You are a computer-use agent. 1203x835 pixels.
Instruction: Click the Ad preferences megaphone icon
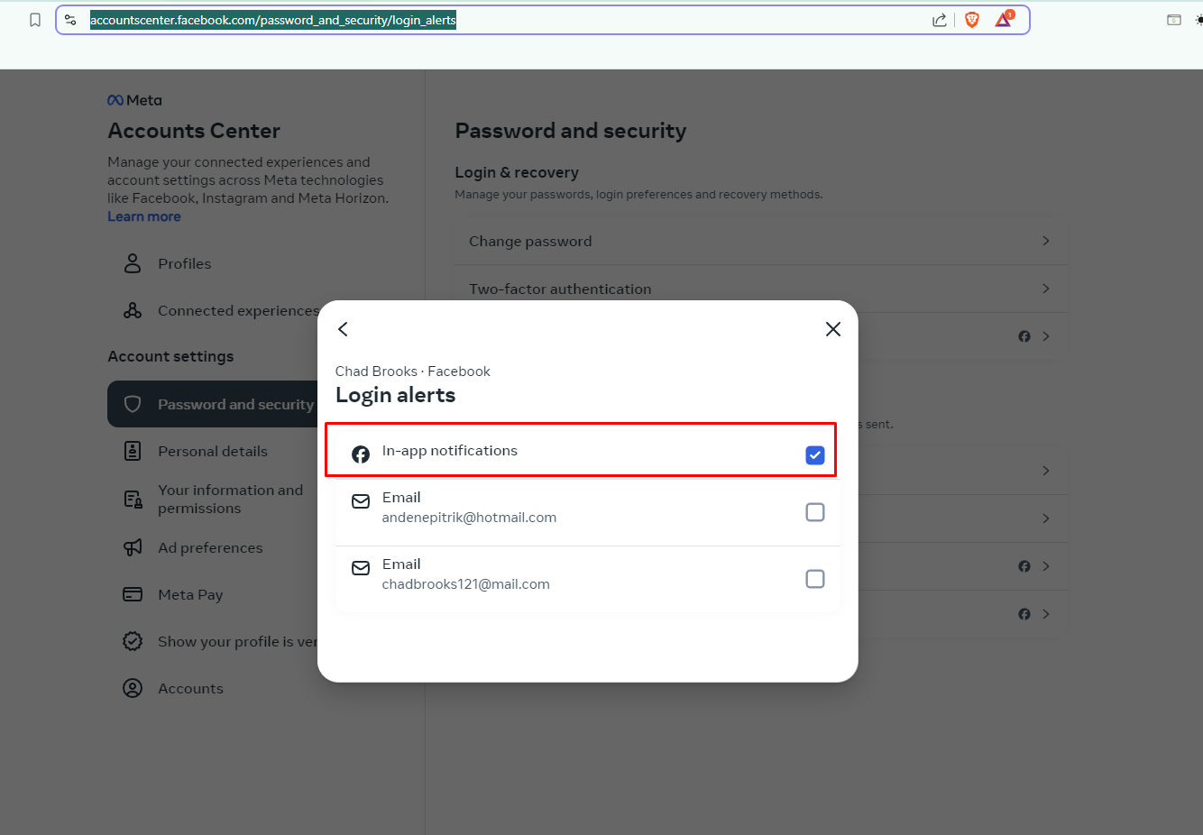(133, 547)
